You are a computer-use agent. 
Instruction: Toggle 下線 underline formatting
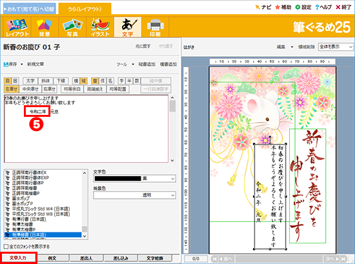click(61, 81)
